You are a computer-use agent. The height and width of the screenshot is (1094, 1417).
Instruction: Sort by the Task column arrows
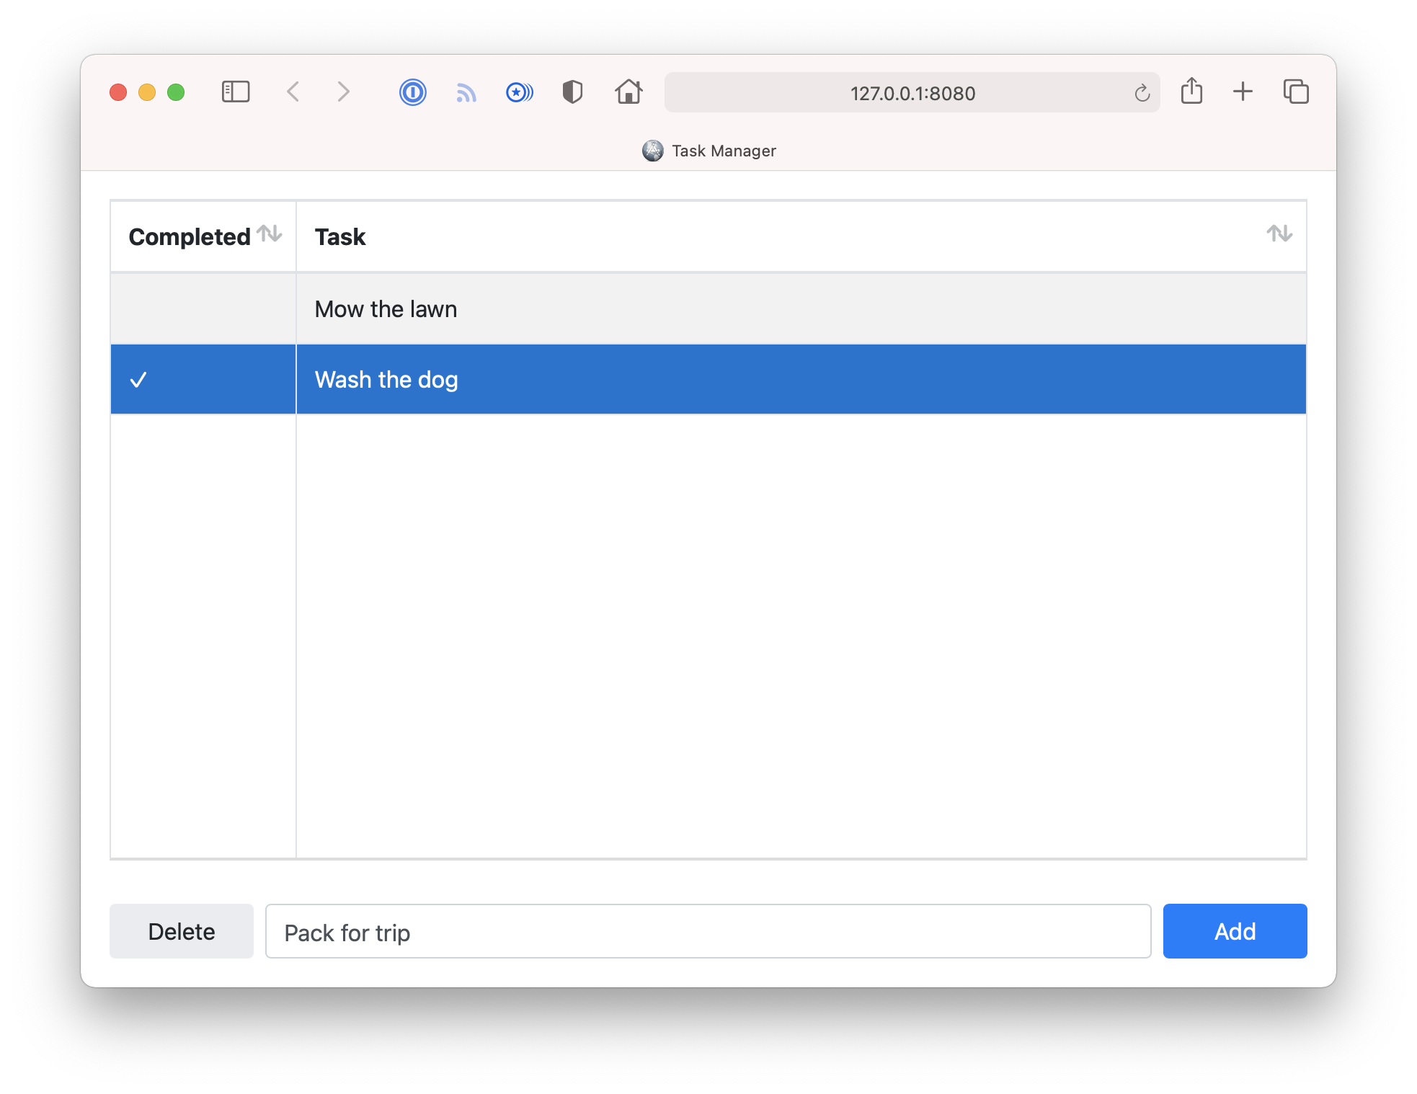click(1279, 234)
